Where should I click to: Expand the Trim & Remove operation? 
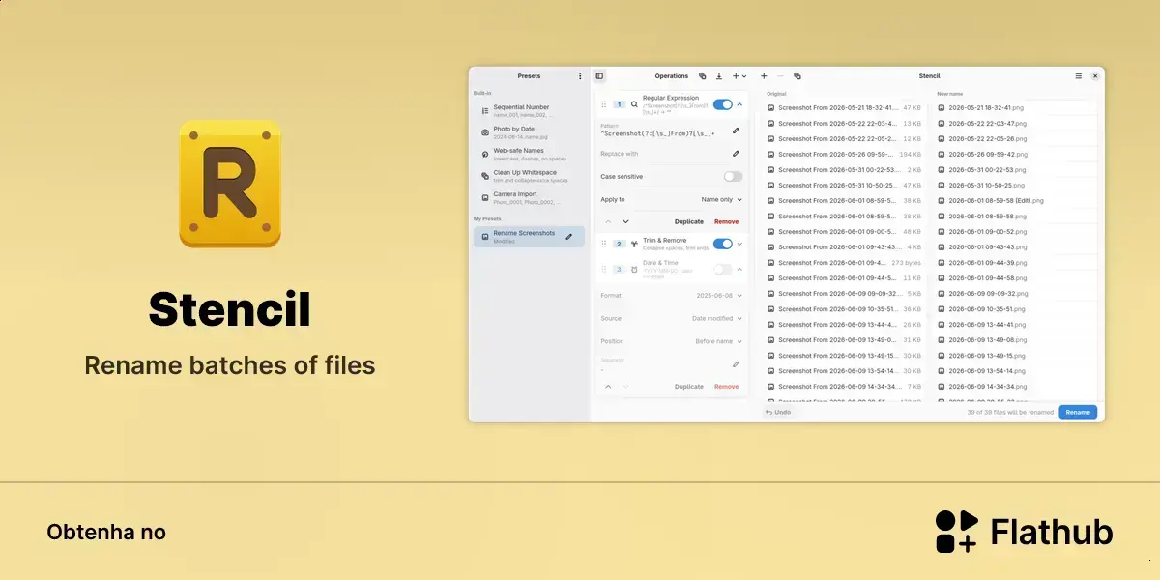[x=739, y=244]
